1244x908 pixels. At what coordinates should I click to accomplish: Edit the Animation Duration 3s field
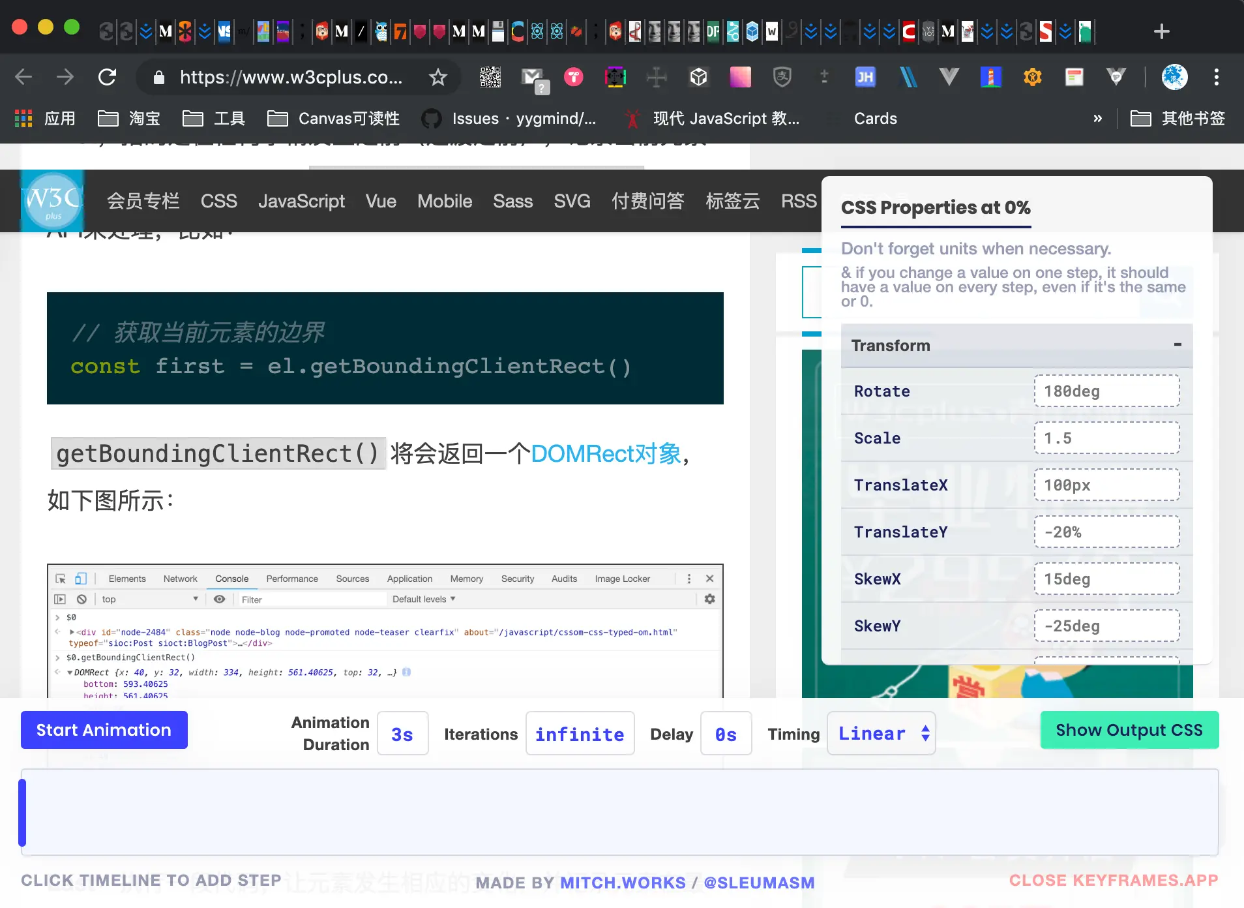(x=403, y=733)
